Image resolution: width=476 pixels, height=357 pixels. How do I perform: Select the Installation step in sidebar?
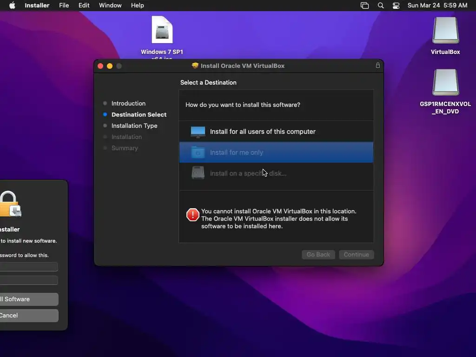(x=126, y=137)
